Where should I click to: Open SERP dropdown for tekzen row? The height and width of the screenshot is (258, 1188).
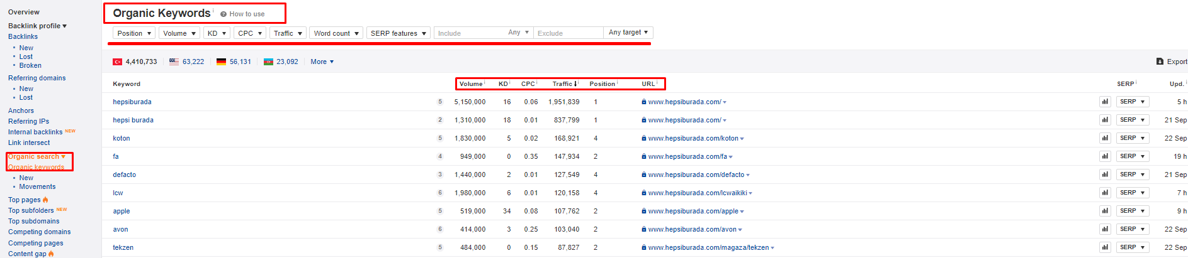(1133, 247)
